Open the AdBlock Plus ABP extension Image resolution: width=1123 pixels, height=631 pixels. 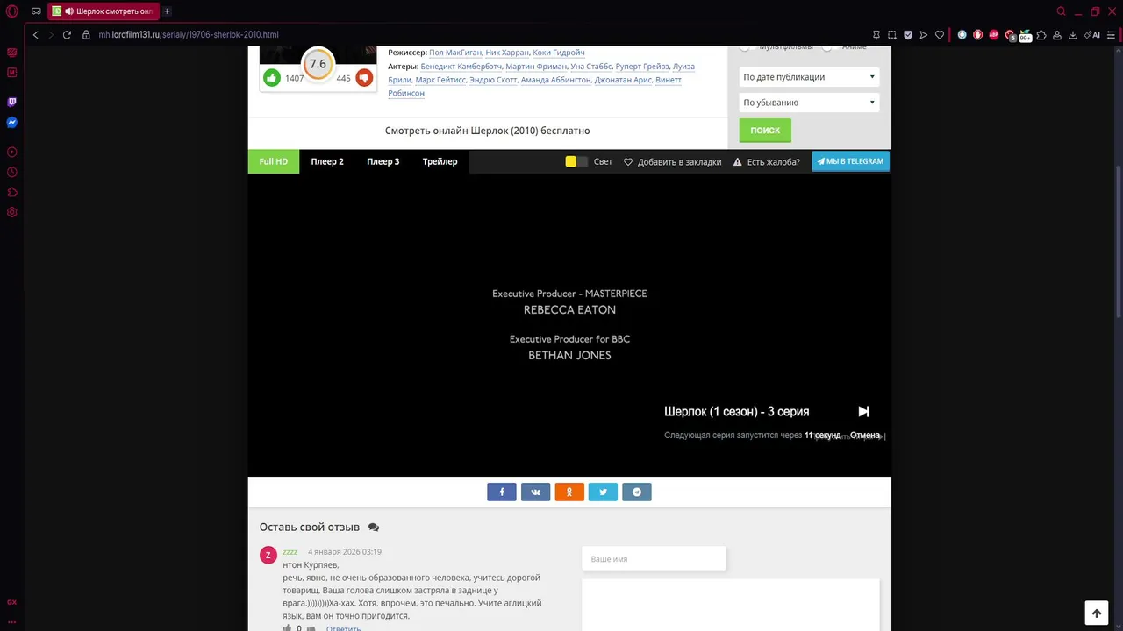(x=994, y=35)
